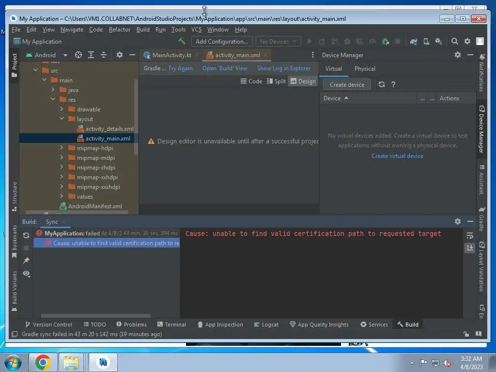Open the Device Manager toolbar icon
Screen dimensions: 496x372
pyautogui.click(x=426, y=42)
